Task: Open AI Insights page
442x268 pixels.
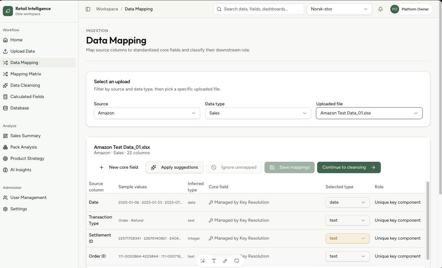Action: [38, 170]
